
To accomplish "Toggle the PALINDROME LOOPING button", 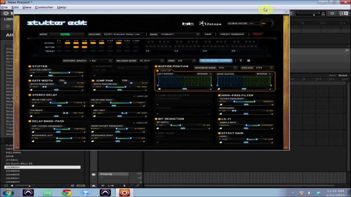I will pos(216,61).
